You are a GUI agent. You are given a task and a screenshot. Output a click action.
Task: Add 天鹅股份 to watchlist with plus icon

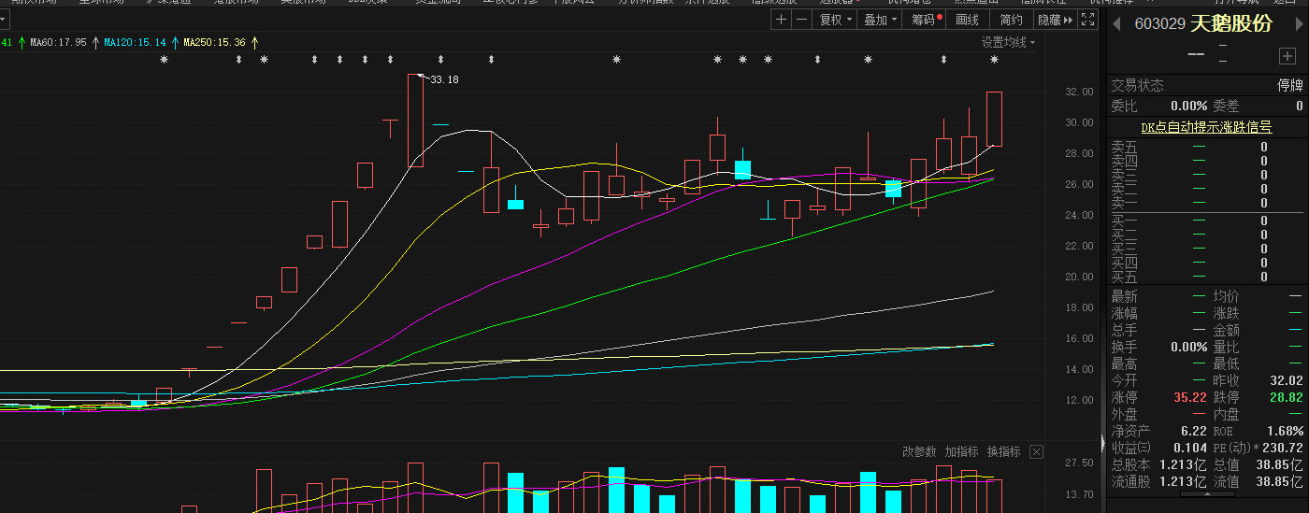(x=1287, y=56)
